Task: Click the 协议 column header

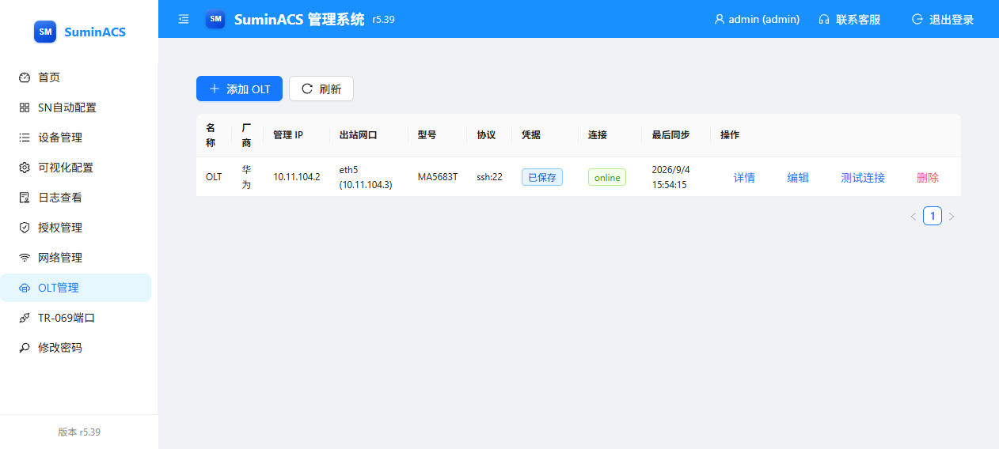Action: 486,135
